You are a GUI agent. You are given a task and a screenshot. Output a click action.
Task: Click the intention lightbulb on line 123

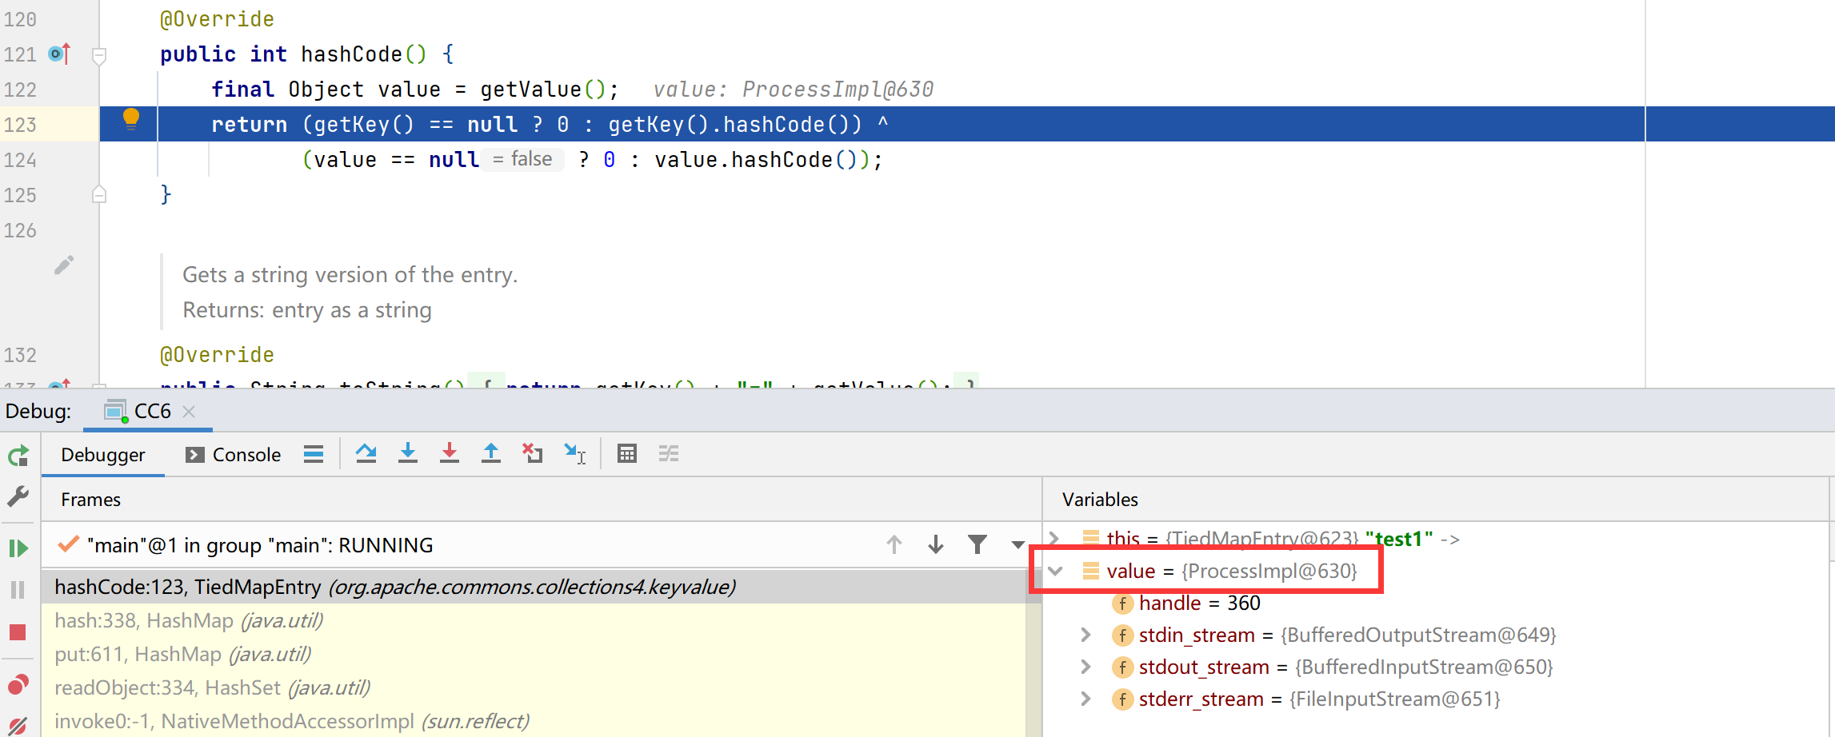pos(131,119)
